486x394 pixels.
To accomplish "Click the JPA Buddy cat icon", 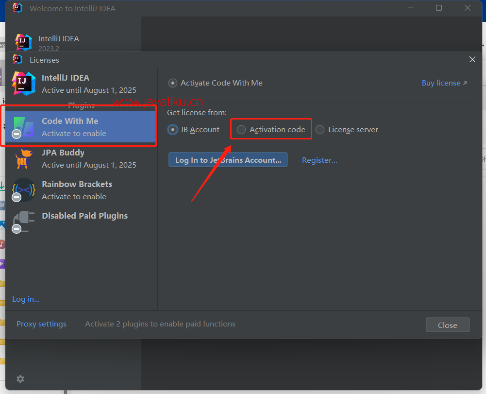I will (24, 158).
